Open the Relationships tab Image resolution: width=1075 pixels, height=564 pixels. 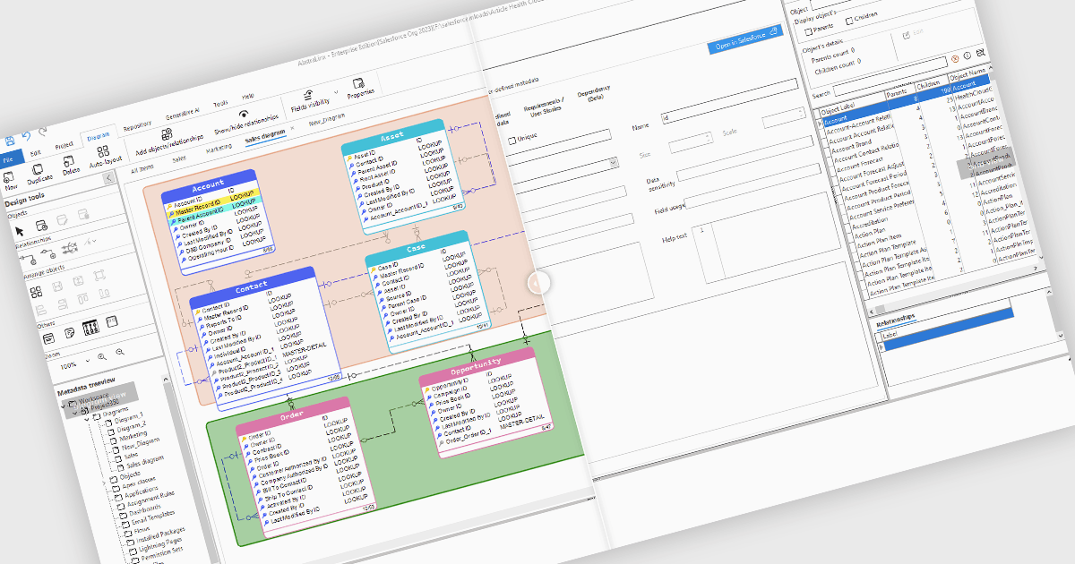click(x=896, y=319)
